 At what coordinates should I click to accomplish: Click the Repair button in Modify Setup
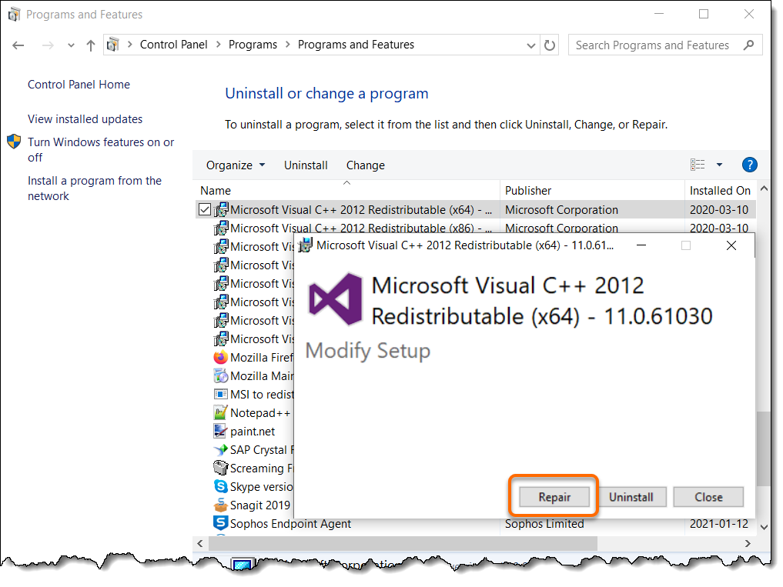[554, 497]
